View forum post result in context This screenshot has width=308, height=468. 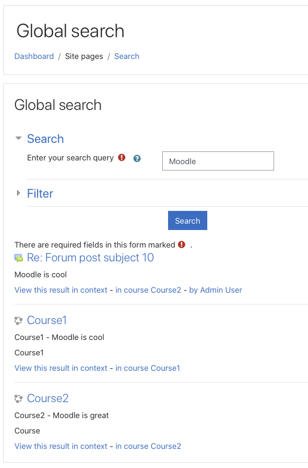[61, 290]
